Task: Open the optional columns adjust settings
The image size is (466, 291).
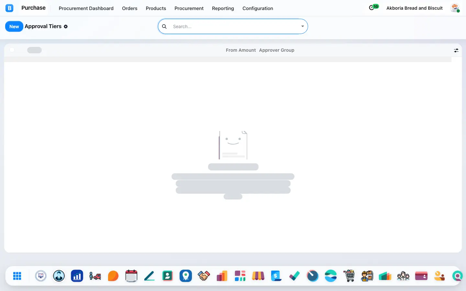Action: 456,50
